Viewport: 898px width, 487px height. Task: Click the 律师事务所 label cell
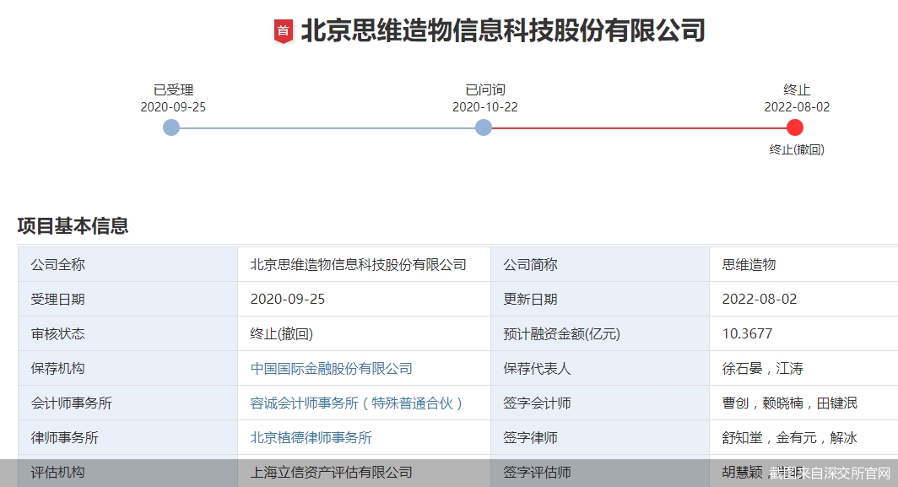(x=127, y=438)
